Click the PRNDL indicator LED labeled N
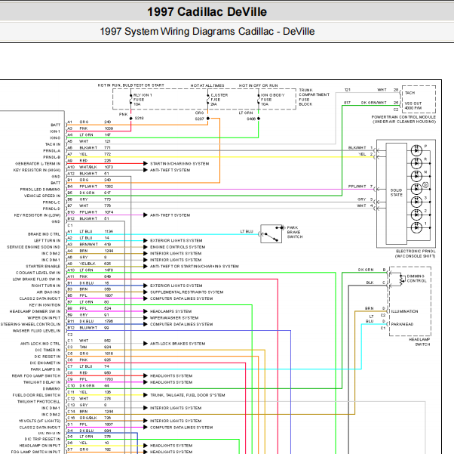The width and height of the screenshot is (454, 454). click(416, 176)
